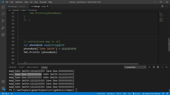
Task: Open the File menu
Action: tap(7, 2)
